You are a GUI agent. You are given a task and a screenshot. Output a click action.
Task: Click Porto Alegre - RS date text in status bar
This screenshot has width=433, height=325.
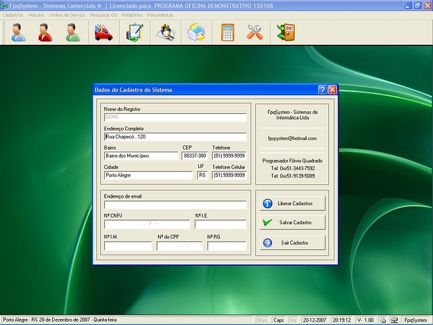tap(60, 320)
